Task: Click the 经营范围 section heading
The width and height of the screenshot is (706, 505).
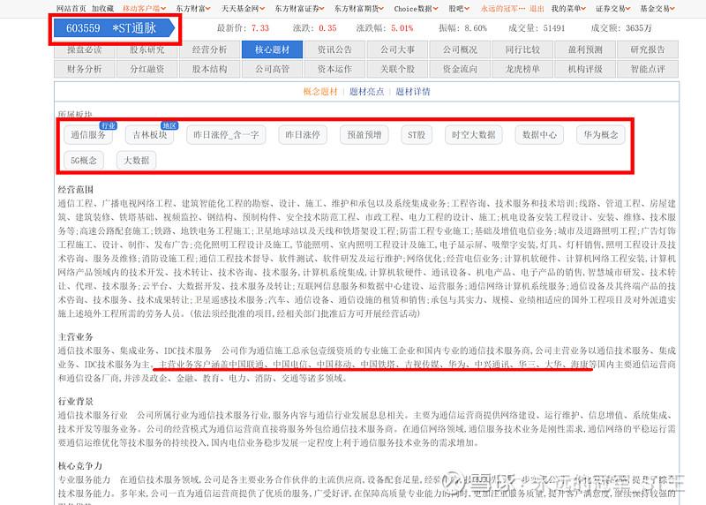Action: 76,190
